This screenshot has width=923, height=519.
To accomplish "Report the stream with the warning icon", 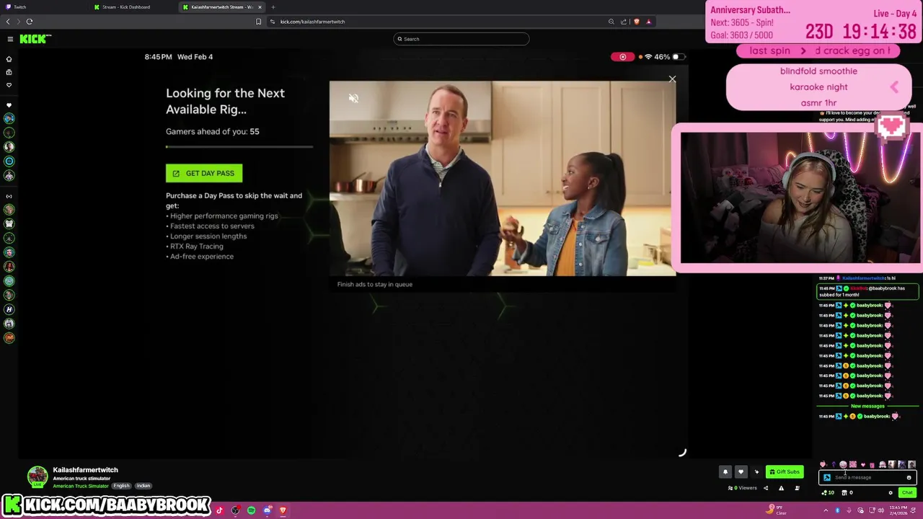I will (781, 488).
